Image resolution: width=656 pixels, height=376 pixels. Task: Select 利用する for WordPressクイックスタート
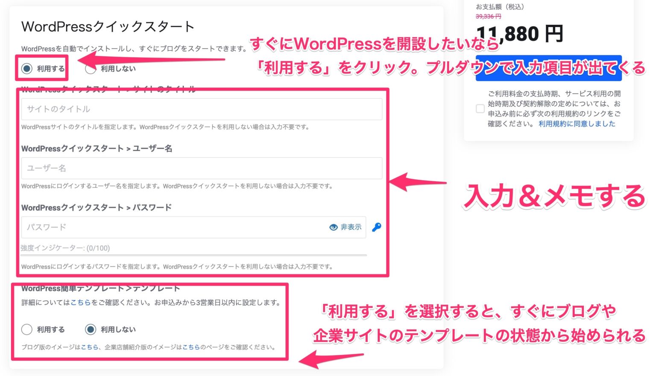tap(27, 68)
